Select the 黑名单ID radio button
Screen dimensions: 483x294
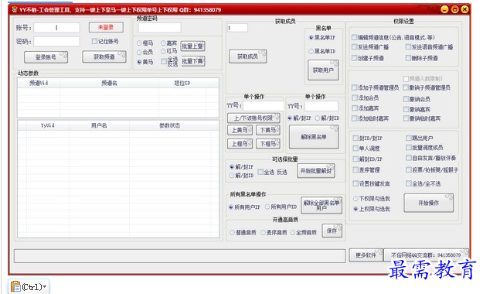click(311, 51)
